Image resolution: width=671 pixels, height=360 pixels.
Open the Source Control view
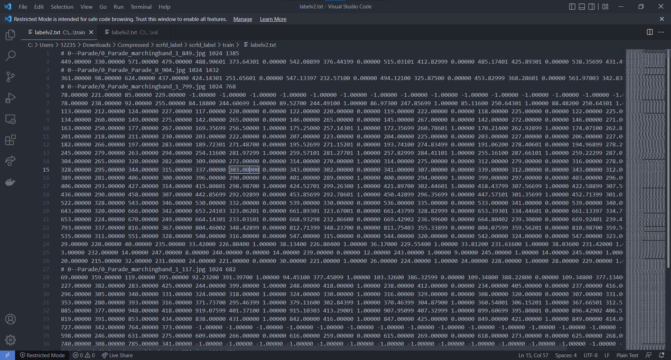(x=10, y=77)
